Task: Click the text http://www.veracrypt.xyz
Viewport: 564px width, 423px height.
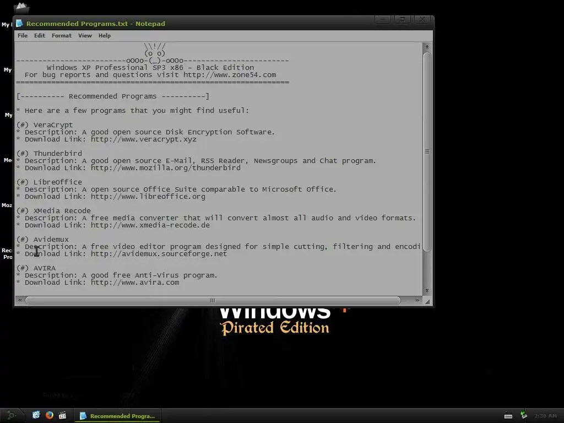Action: click(144, 139)
